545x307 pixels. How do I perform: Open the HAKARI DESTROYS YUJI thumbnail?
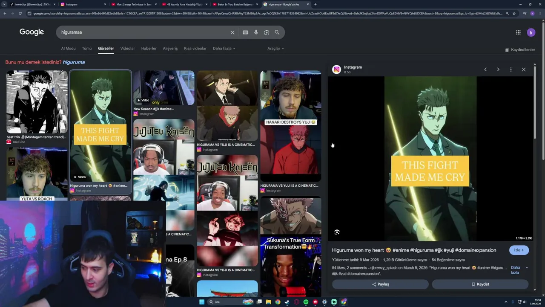click(291, 126)
